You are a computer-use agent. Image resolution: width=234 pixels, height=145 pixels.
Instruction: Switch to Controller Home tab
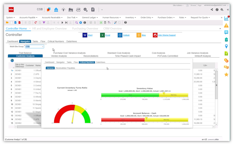(x=16, y=28)
